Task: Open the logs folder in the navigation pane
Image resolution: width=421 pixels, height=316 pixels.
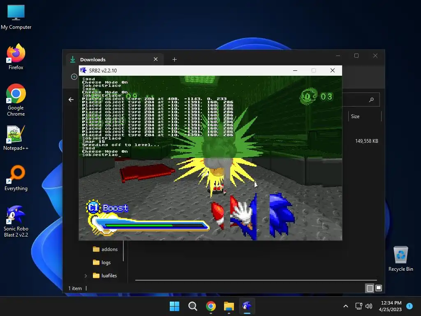Action: pyautogui.click(x=102, y=262)
